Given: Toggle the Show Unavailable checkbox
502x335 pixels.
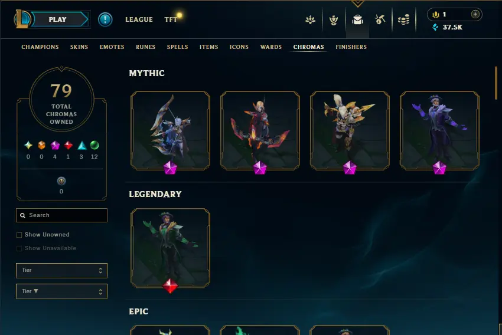Looking at the screenshot, I should click(x=19, y=248).
